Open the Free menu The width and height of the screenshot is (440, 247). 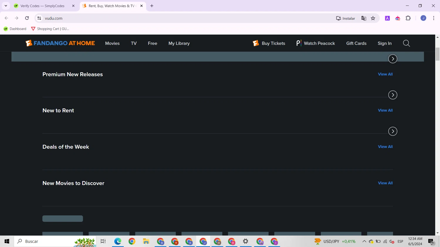click(153, 43)
